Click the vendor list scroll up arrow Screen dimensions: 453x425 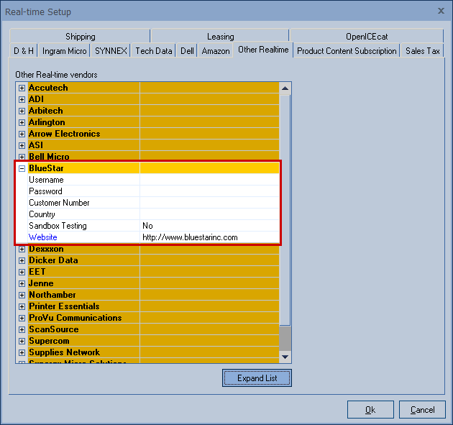pos(285,88)
